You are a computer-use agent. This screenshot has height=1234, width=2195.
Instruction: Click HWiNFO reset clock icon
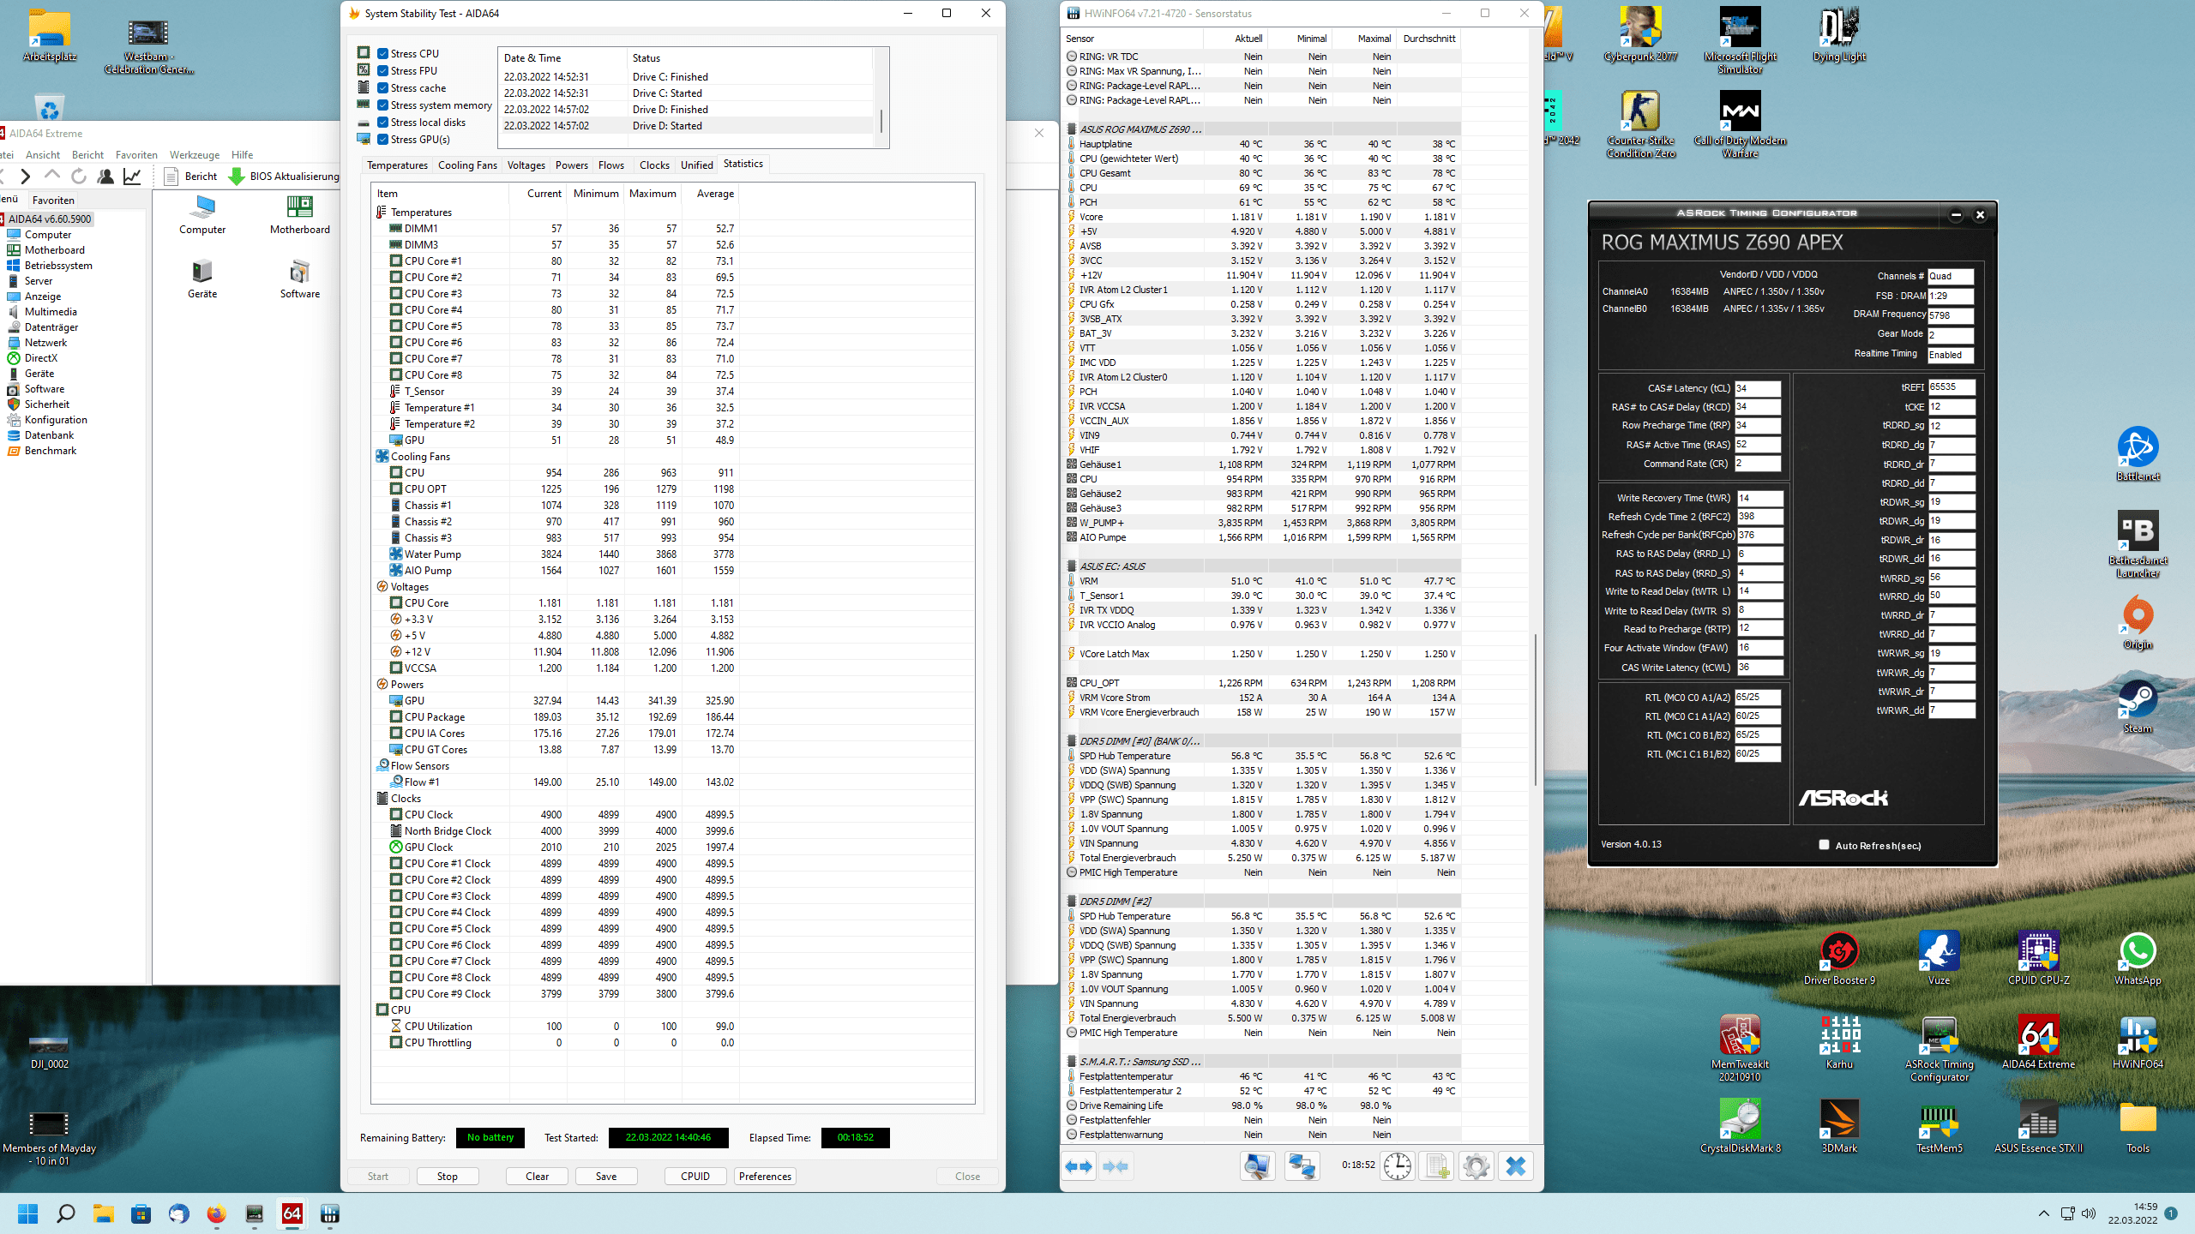coord(1398,1166)
